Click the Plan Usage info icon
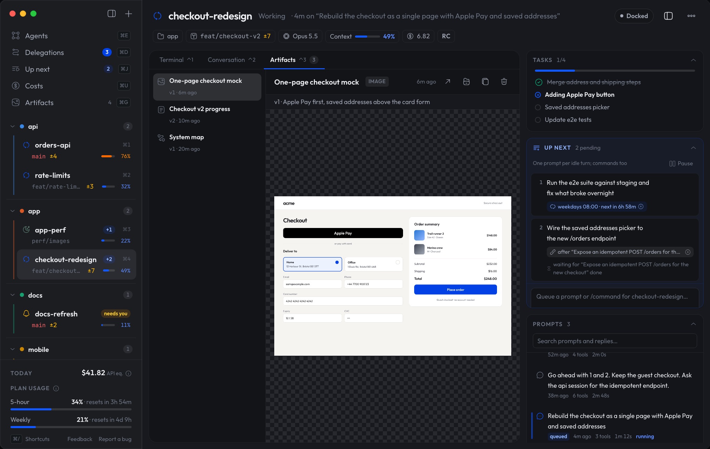Image resolution: width=710 pixels, height=449 pixels. [x=56, y=388]
